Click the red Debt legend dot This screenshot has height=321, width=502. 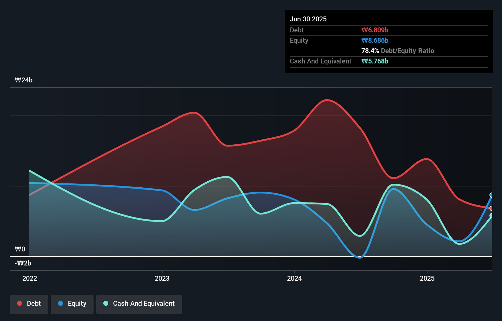click(x=19, y=303)
